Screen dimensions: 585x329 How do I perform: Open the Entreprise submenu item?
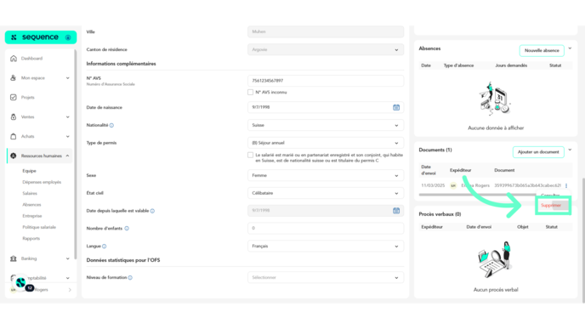[32, 216]
